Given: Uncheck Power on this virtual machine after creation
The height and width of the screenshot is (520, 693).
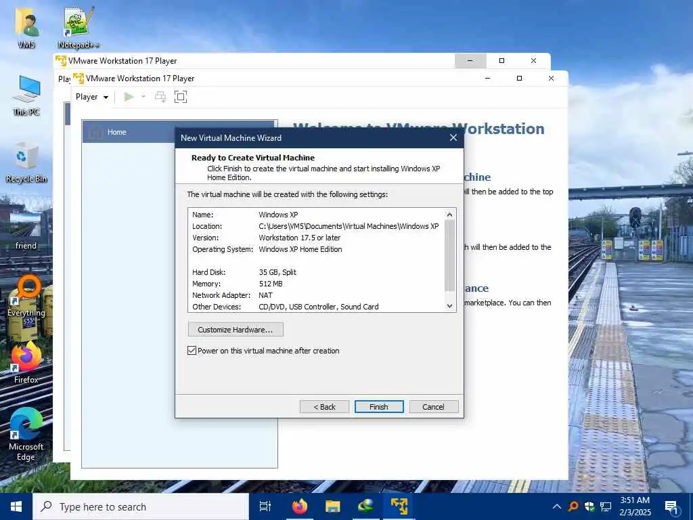Looking at the screenshot, I should pyautogui.click(x=192, y=351).
